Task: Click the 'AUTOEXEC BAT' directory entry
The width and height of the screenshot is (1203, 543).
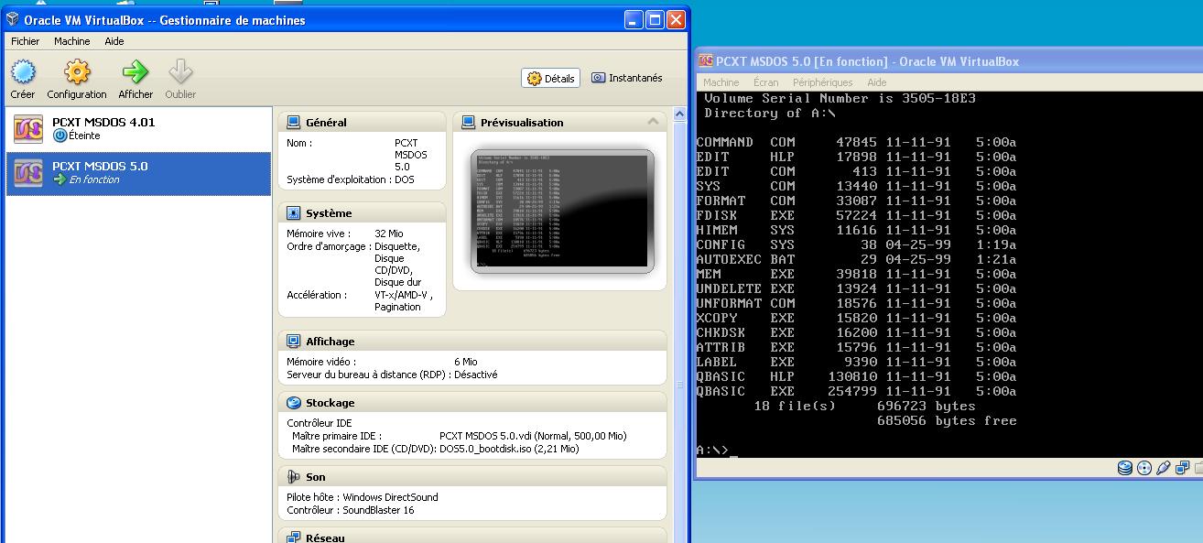Action: [856, 259]
